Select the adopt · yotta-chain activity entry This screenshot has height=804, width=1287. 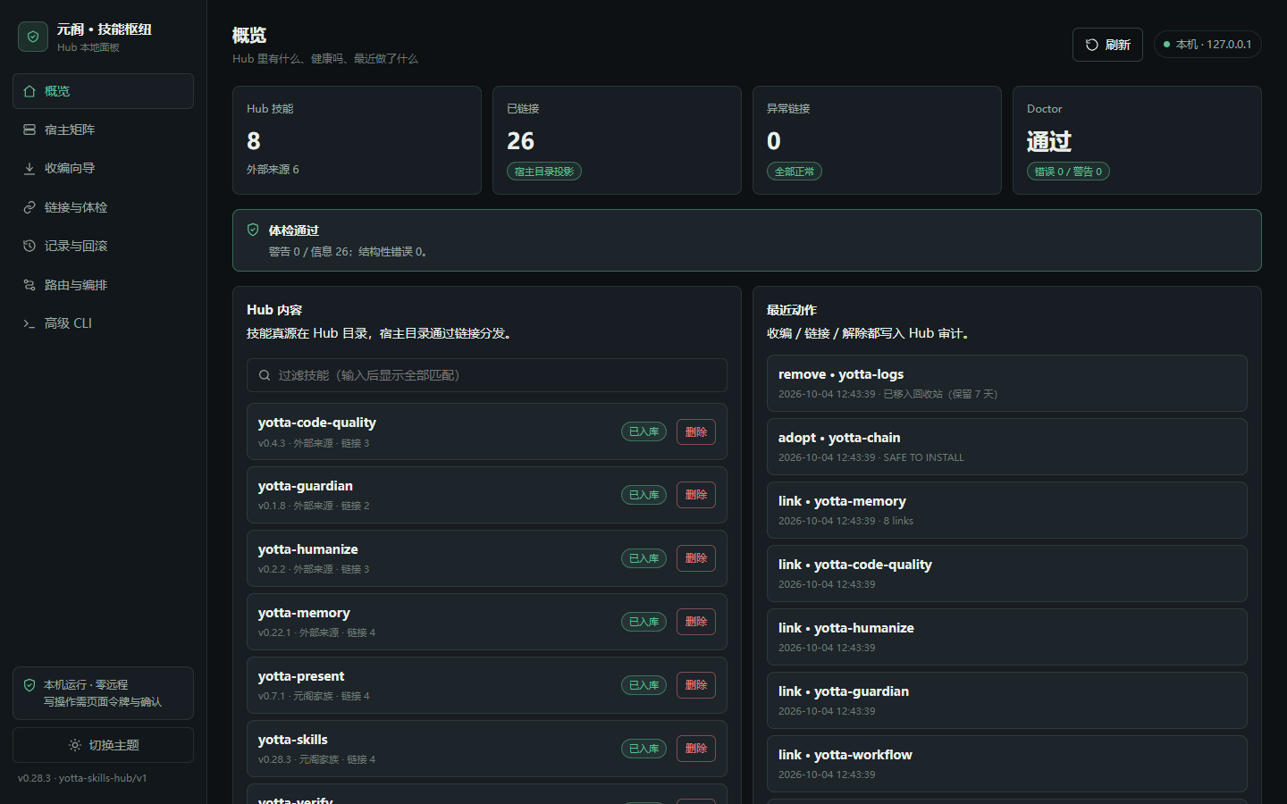point(1007,447)
